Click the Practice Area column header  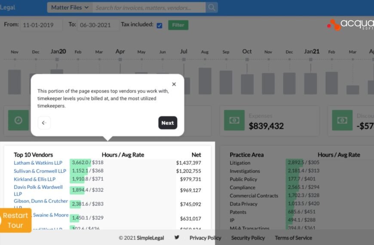(247, 155)
